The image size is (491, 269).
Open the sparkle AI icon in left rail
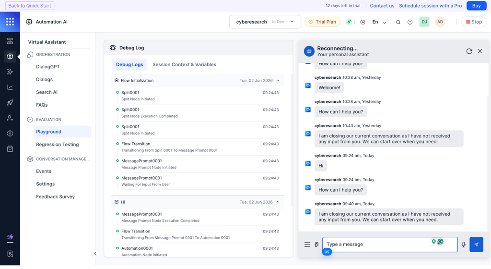click(10, 72)
